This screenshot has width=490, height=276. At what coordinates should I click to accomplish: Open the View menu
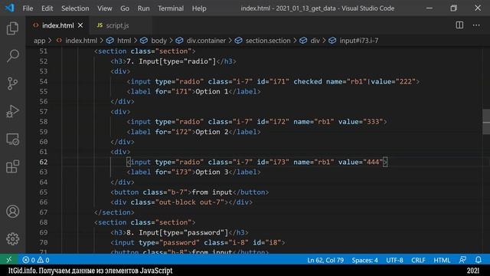105,8
